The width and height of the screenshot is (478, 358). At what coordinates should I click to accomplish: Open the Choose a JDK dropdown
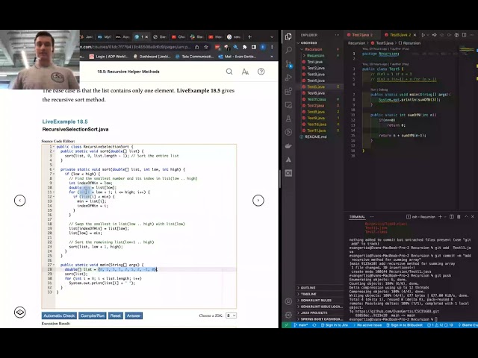point(232,315)
